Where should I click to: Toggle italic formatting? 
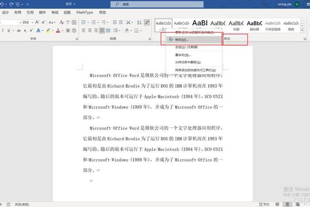click(3, 31)
